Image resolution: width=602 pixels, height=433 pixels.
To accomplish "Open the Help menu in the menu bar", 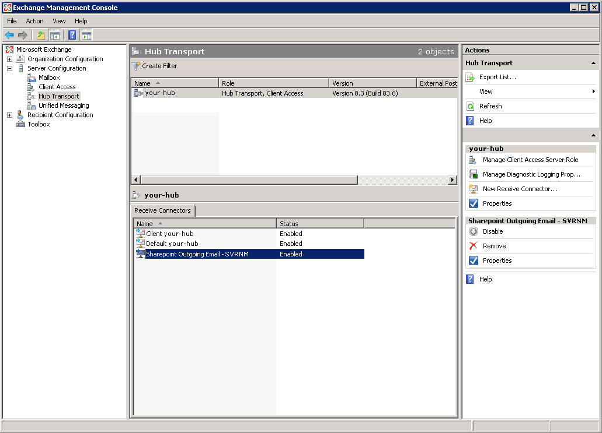I will (81, 21).
